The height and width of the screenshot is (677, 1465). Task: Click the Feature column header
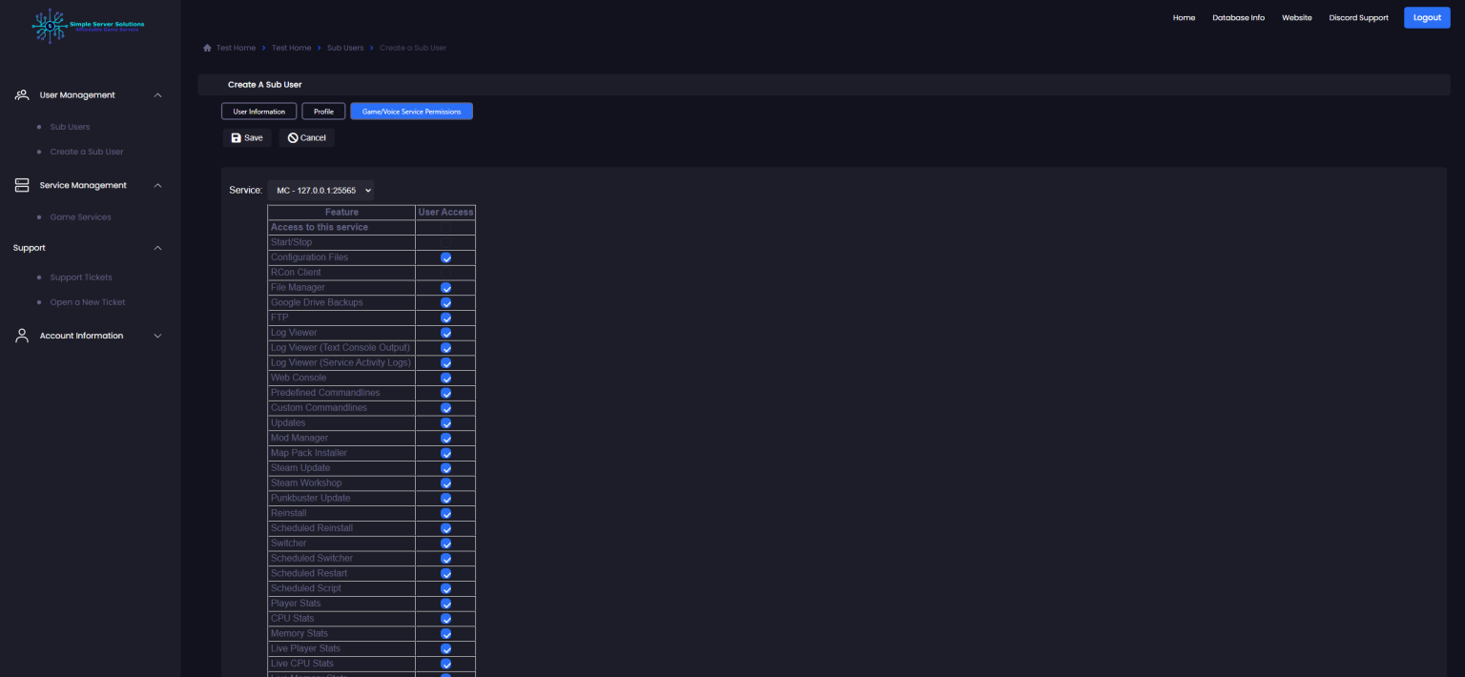click(341, 213)
